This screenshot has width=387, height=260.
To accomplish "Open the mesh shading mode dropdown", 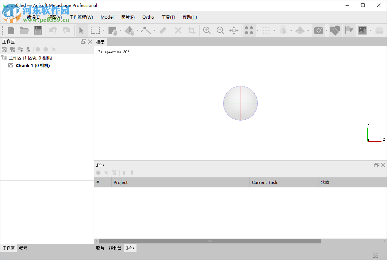I will [290, 30].
